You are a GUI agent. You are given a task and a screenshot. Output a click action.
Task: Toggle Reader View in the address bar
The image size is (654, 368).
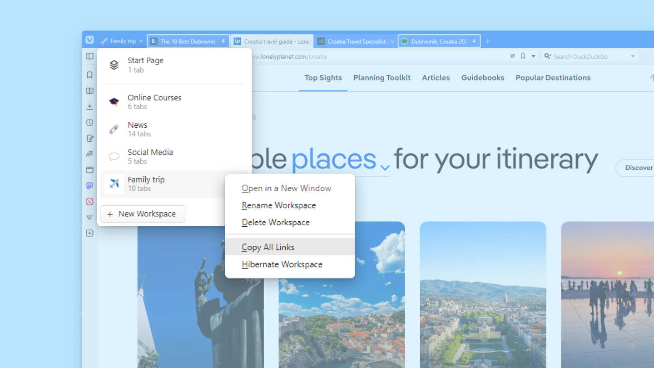(513, 56)
